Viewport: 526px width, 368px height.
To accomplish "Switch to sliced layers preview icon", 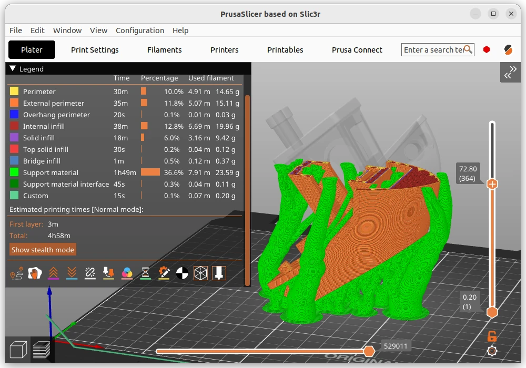I will (42, 350).
